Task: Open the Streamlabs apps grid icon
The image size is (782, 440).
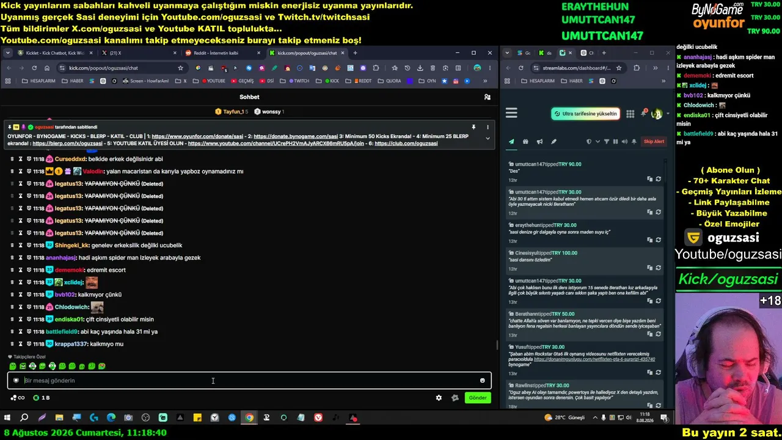Action: coord(630,114)
